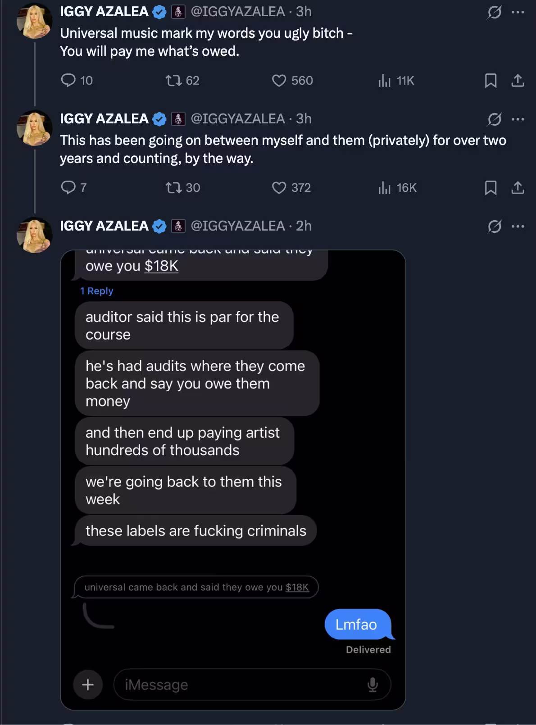The height and width of the screenshot is (725, 536).
Task: Bookmark the 'going on between myself' tweet
Action: 491,187
